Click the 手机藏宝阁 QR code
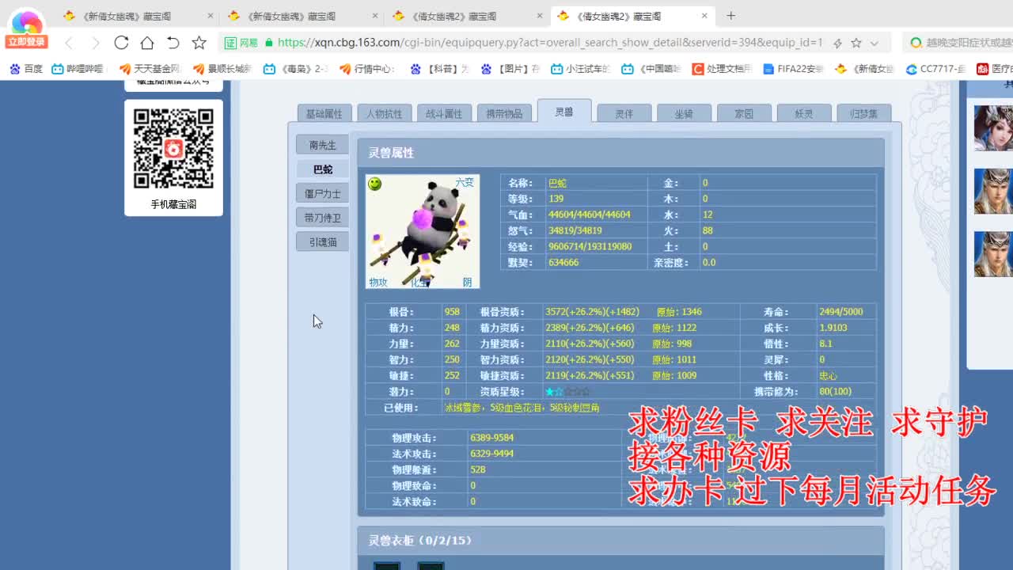This screenshot has width=1013, height=570. click(x=173, y=149)
